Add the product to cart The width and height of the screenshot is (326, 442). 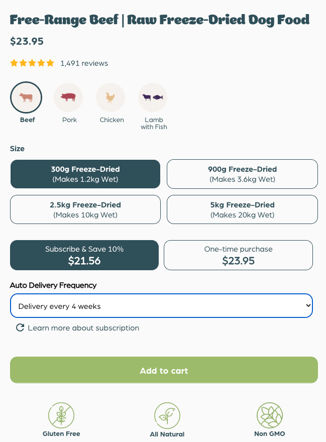164,371
